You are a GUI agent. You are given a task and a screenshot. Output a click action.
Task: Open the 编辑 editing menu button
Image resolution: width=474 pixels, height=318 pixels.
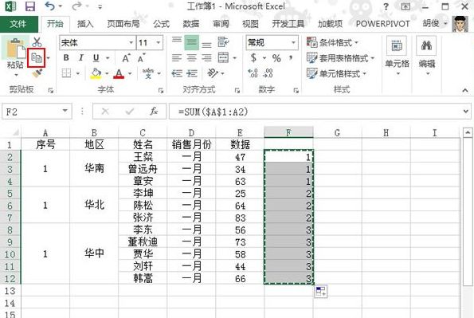pyautogui.click(x=426, y=55)
